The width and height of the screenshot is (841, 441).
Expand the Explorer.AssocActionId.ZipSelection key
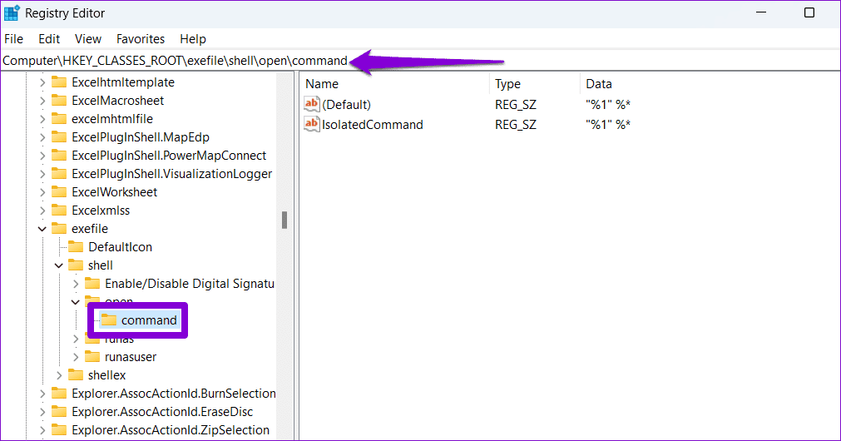(42, 429)
